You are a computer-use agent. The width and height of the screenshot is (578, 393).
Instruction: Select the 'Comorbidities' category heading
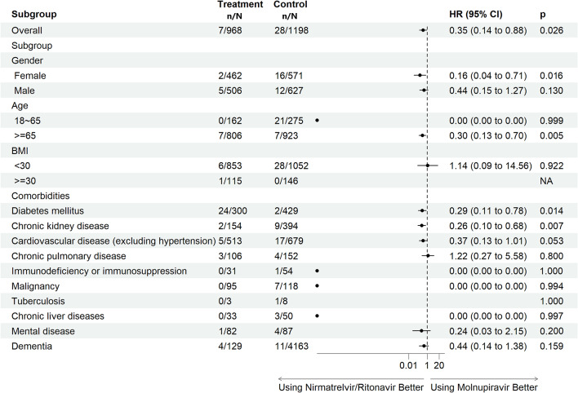pos(41,196)
